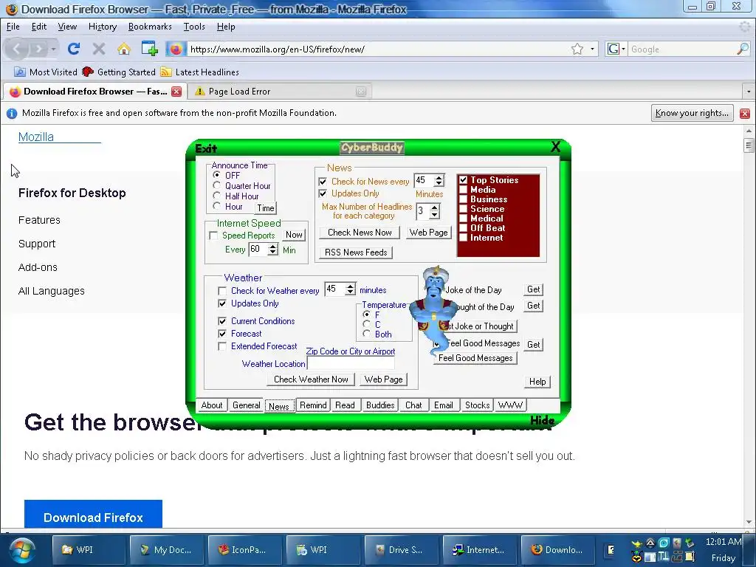The height and width of the screenshot is (567, 756).
Task: Check the Business news category
Action: (x=464, y=199)
